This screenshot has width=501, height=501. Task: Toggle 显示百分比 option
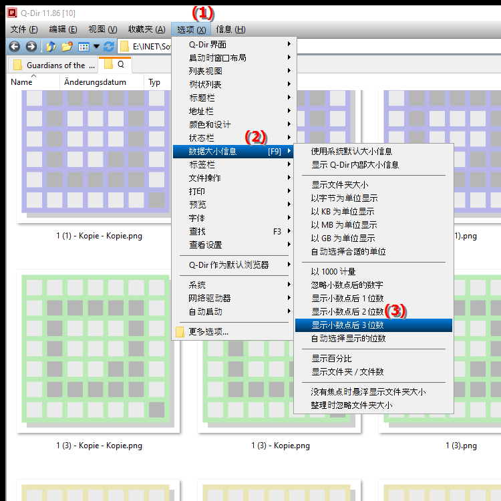coord(373,359)
